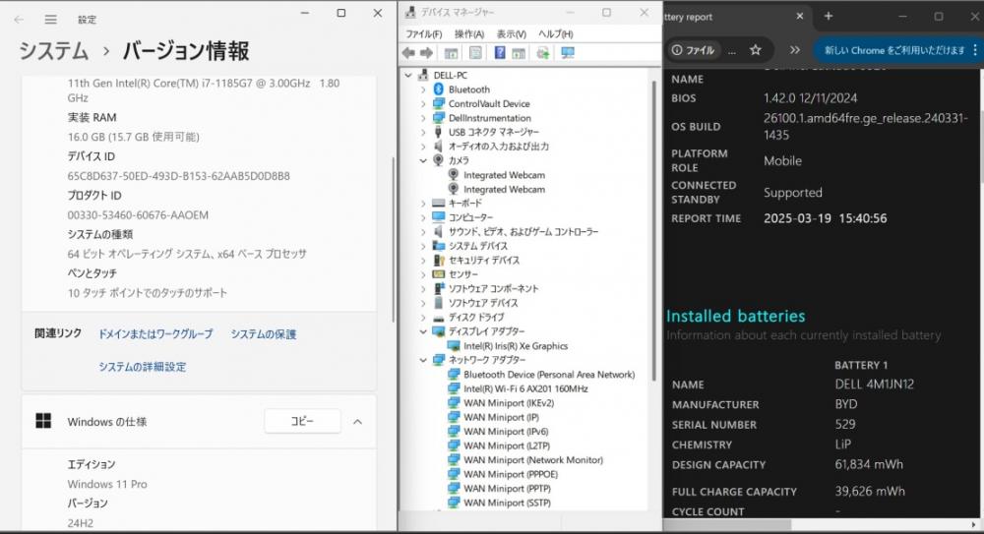Click the pane icon right of Help icon

[x=519, y=53]
